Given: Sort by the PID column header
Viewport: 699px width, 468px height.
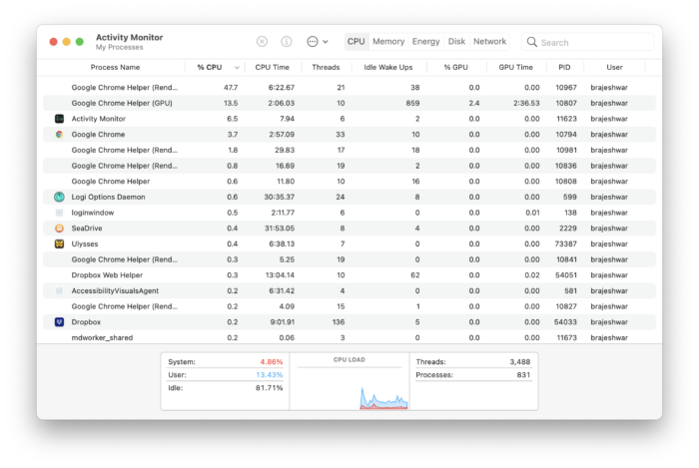Looking at the screenshot, I should pyautogui.click(x=565, y=68).
